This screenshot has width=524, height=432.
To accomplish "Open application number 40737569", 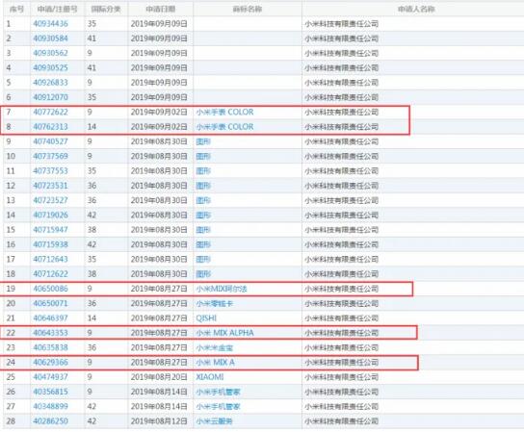I will tap(50, 156).
